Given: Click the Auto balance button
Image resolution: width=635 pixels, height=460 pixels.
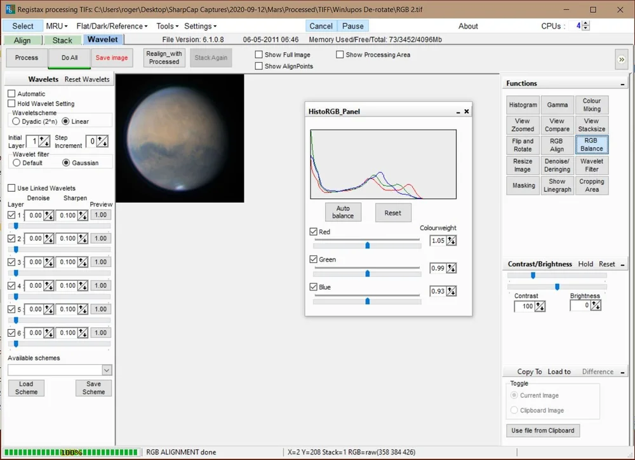Looking at the screenshot, I should click(x=343, y=212).
